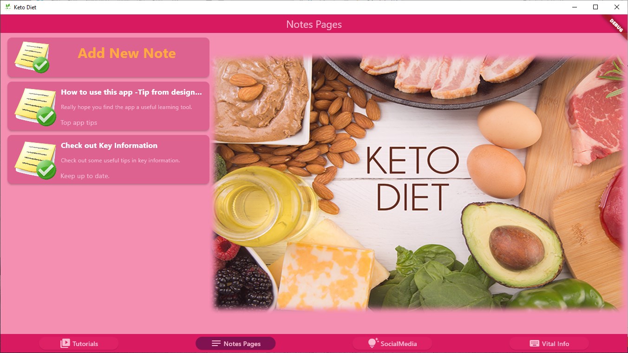Screen dimensions: 628x353
Task: Click the Keto Diet food banner image
Action: pyautogui.click(x=419, y=183)
